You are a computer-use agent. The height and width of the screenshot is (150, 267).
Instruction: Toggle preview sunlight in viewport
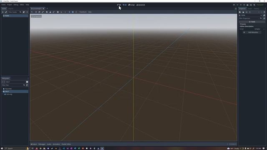(x=69, y=12)
